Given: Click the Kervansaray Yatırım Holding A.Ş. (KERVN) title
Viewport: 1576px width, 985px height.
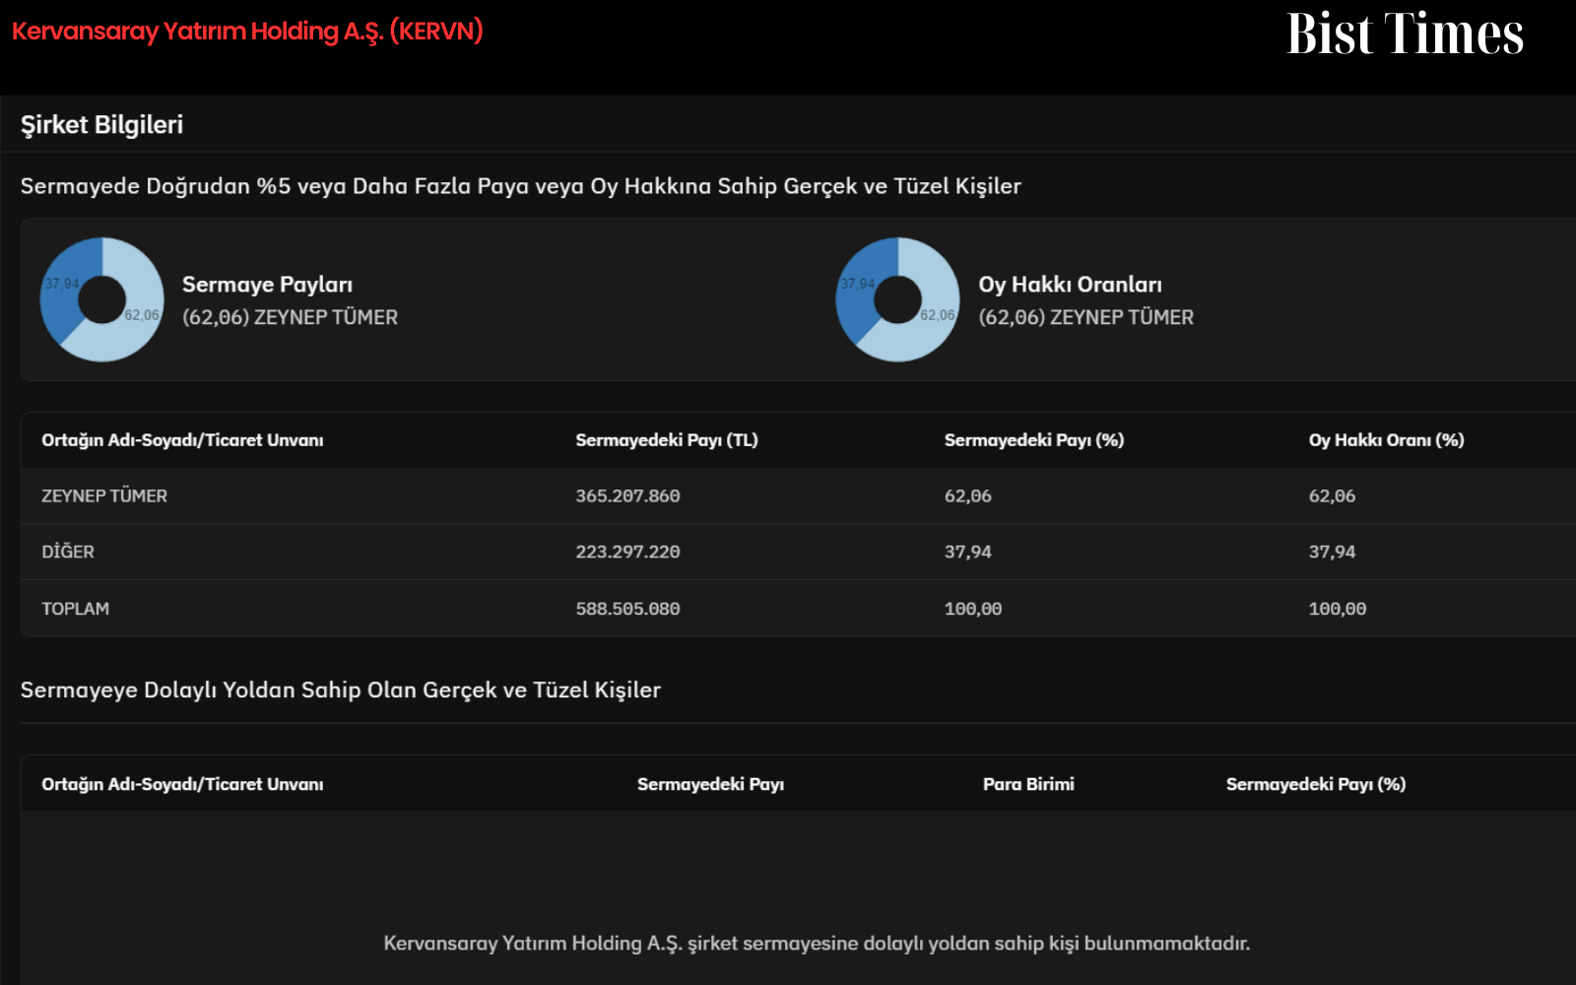Looking at the screenshot, I should 247,32.
